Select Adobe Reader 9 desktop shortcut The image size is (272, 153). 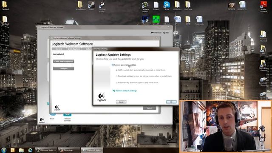point(263,7)
